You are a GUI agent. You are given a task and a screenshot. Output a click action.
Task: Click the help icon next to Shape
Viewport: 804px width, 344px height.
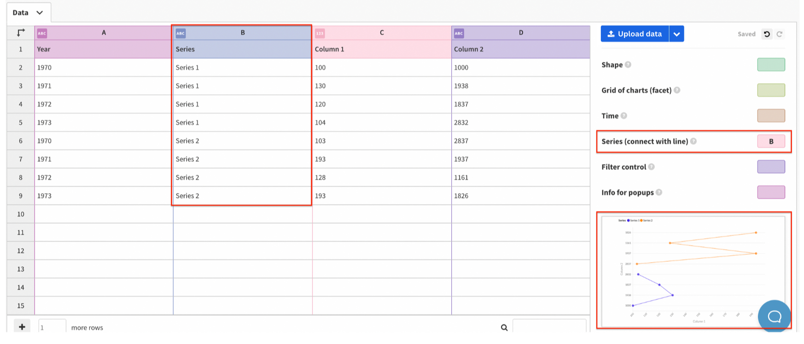point(628,65)
